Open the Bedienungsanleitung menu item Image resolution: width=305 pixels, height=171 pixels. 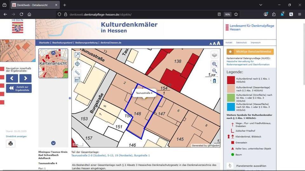[x=87, y=42]
